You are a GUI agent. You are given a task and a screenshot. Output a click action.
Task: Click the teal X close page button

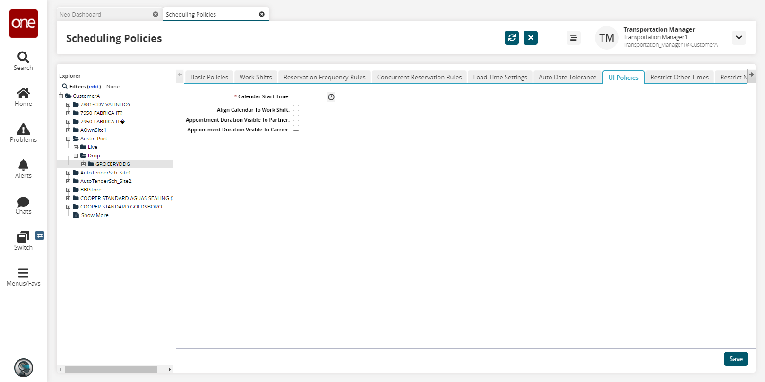click(x=531, y=38)
